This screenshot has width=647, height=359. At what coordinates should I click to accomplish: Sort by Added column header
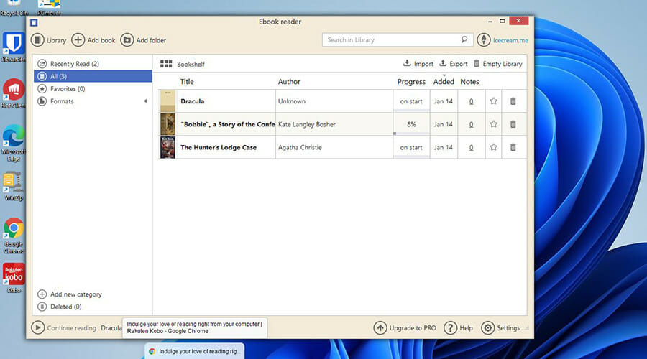click(444, 82)
